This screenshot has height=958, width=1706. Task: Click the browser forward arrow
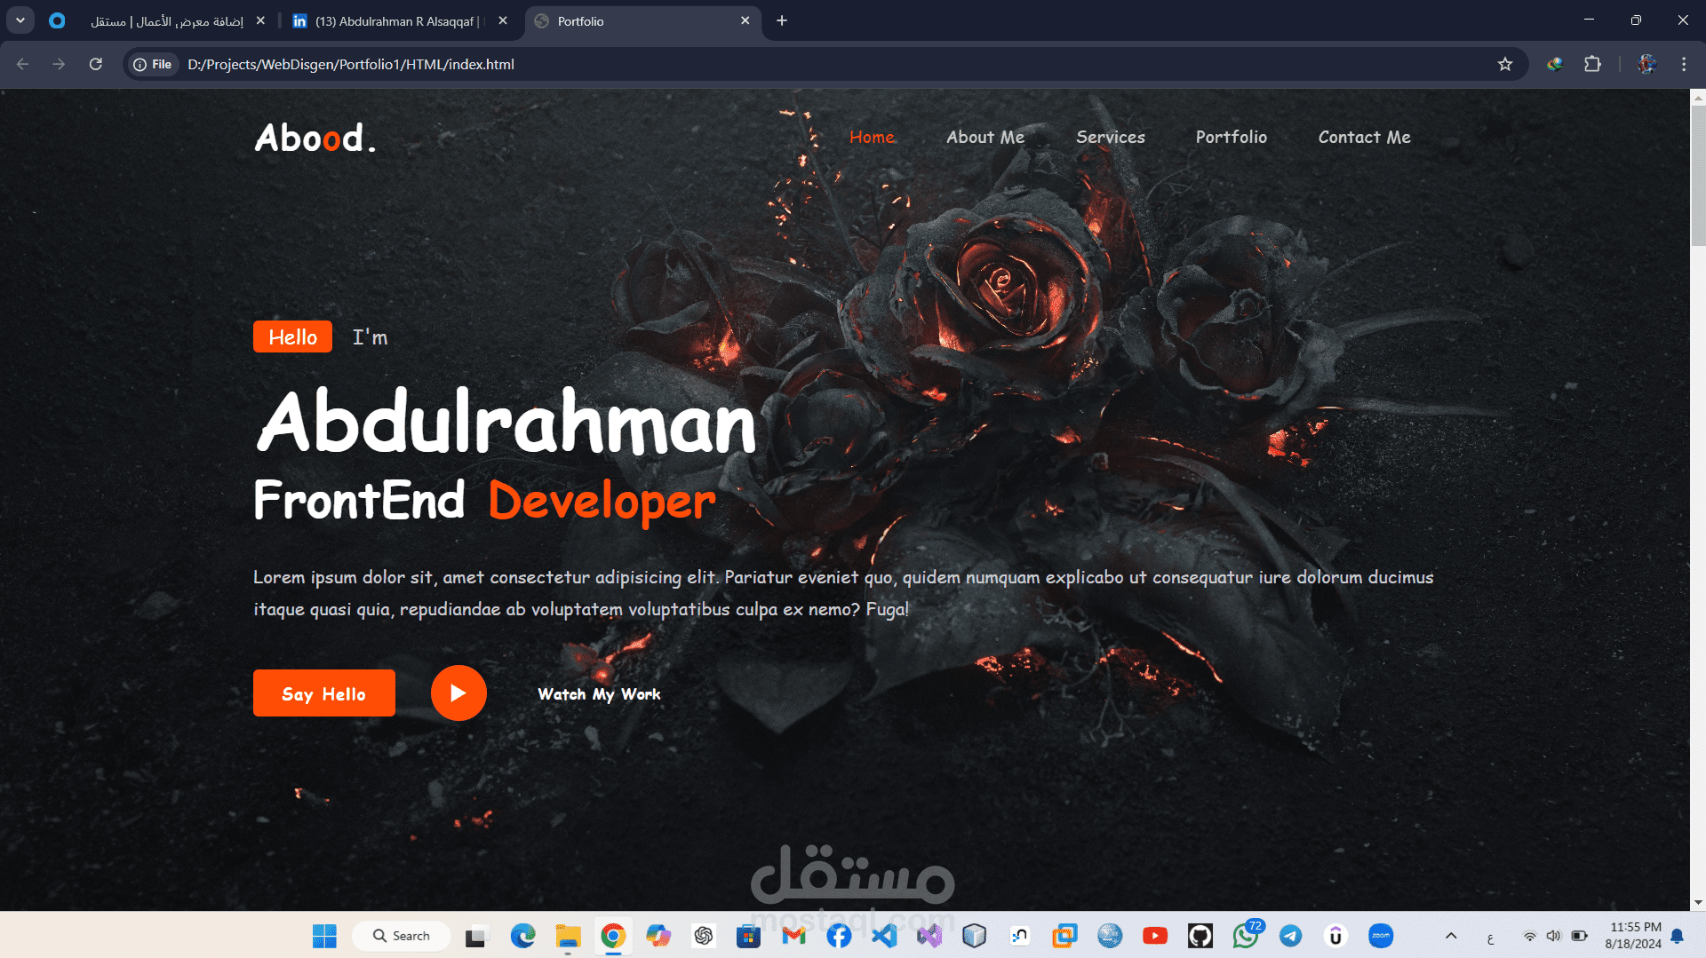[x=59, y=64]
